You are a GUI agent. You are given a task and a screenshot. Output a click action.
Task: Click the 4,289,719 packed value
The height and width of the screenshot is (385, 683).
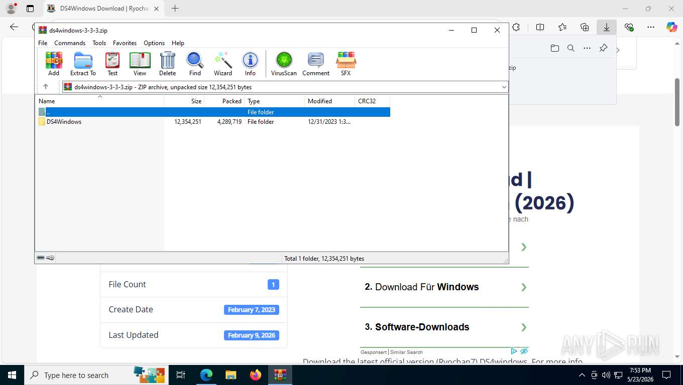click(x=230, y=122)
